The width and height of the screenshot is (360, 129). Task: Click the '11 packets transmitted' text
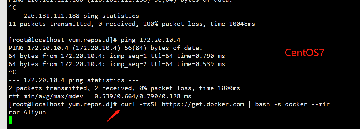(x=50, y=24)
